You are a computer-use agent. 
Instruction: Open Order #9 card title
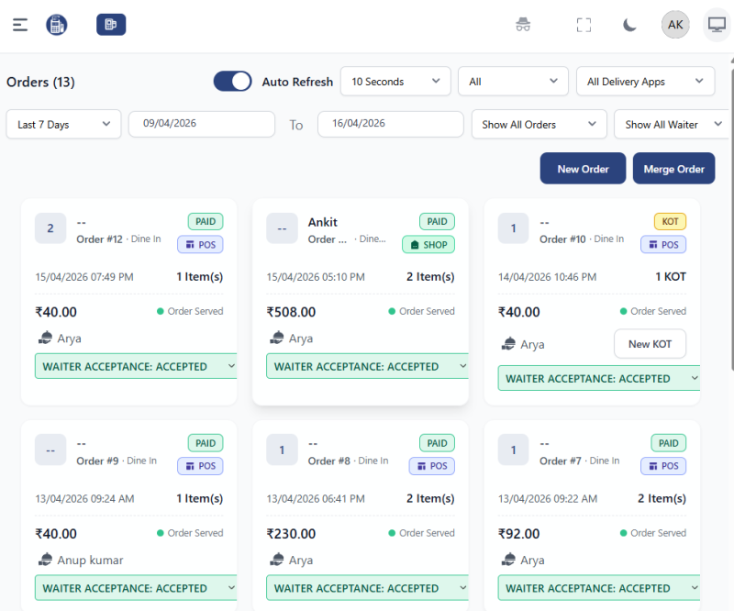point(97,461)
